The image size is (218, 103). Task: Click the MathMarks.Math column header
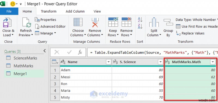tap(190, 62)
